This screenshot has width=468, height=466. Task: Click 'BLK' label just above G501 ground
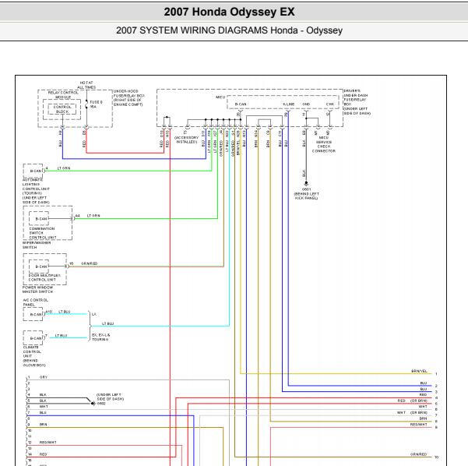[304, 173]
